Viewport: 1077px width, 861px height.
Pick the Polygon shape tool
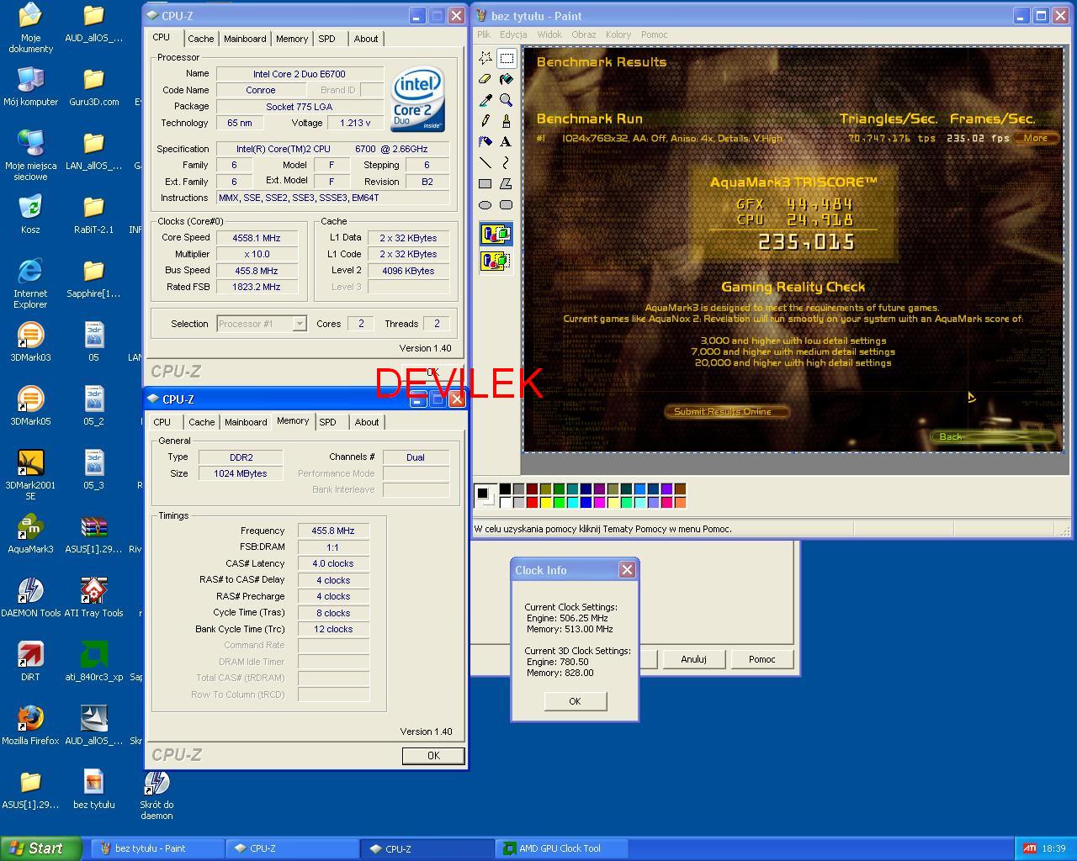tap(507, 184)
